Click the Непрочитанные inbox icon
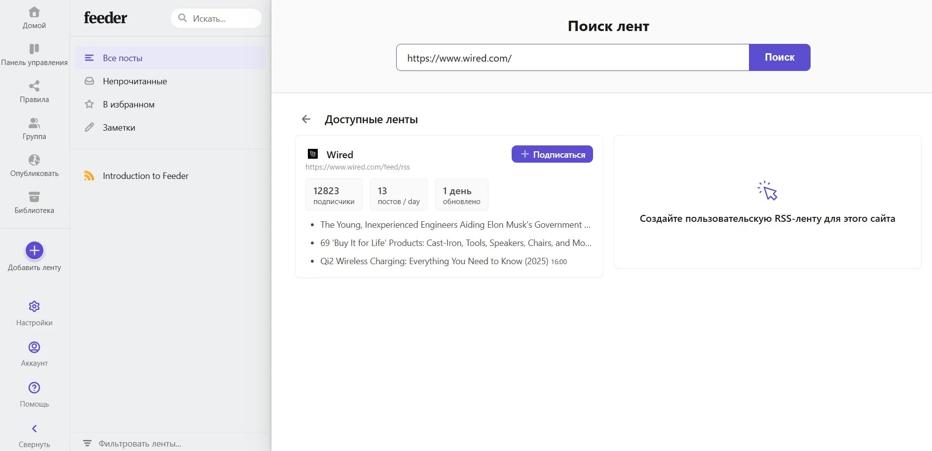932x451 pixels. [x=89, y=81]
